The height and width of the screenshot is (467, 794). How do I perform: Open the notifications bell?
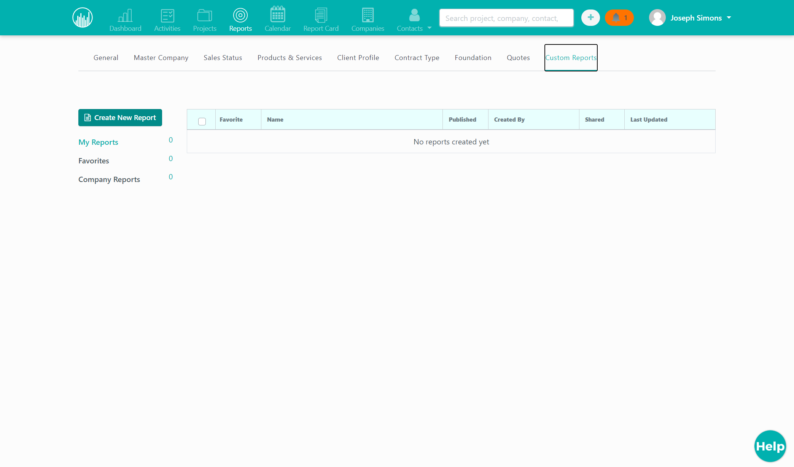(x=619, y=17)
